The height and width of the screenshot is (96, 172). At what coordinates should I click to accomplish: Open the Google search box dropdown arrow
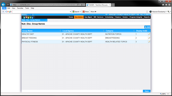[70, 12]
